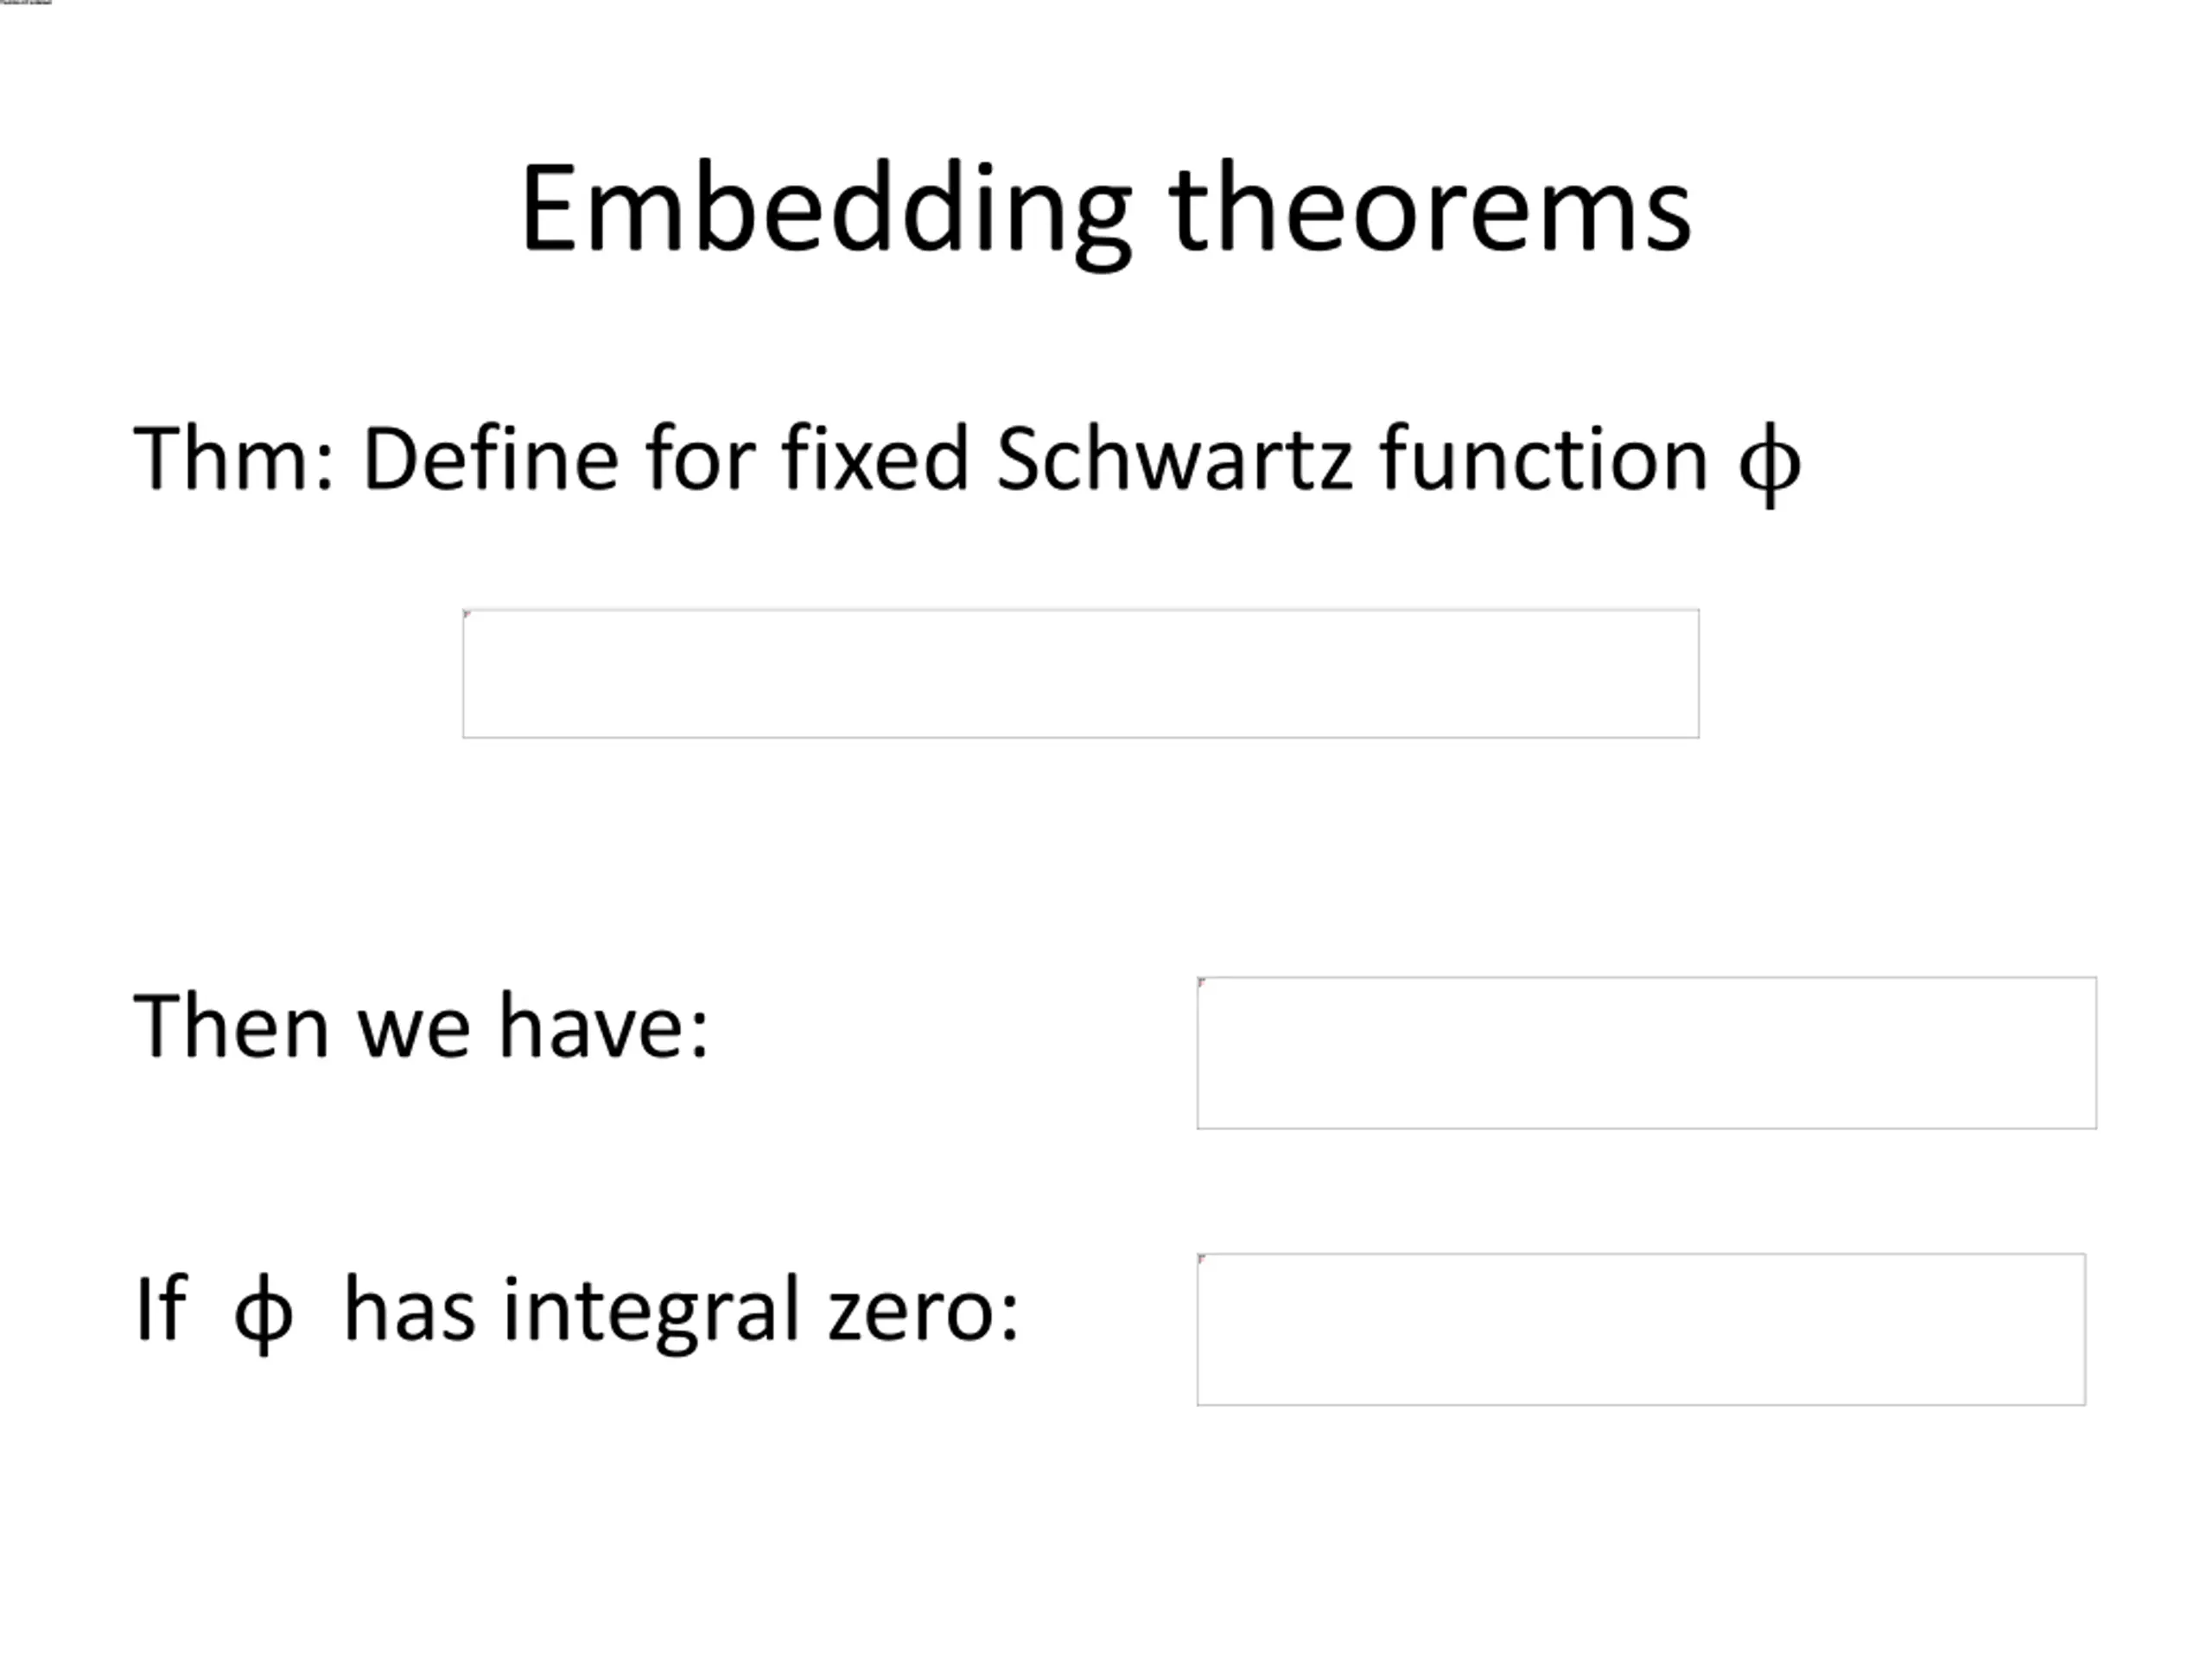This screenshot has height=1659, width=2212.
Task: Click the tiny label in the slide's top-left corner
Action: [x=25, y=3]
